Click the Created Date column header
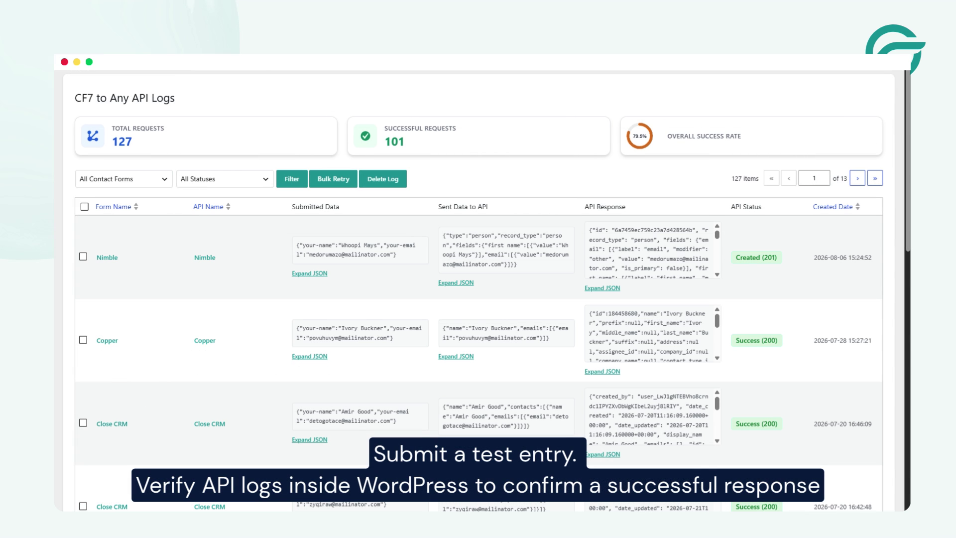The height and width of the screenshot is (538, 956). [x=833, y=207]
